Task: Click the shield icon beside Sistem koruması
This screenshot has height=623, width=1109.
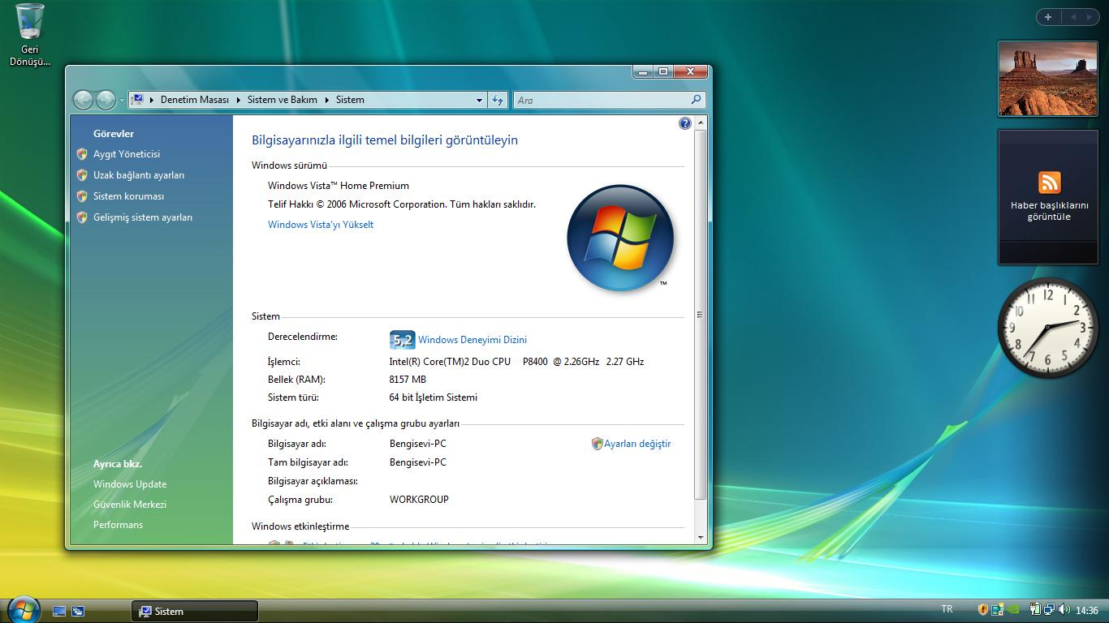Action: [82, 196]
